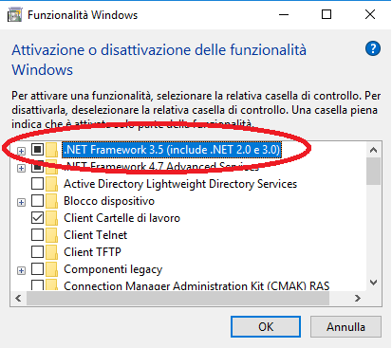Click folder icon beside Active Directory Lightweight

[51, 184]
